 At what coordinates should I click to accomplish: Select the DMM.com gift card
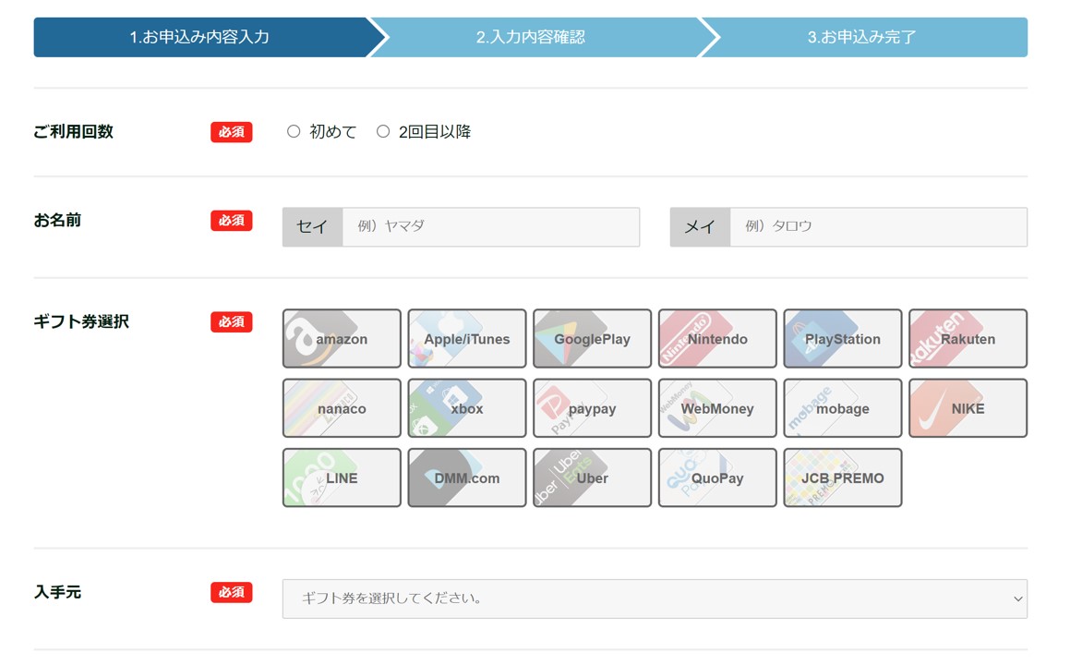coord(467,478)
